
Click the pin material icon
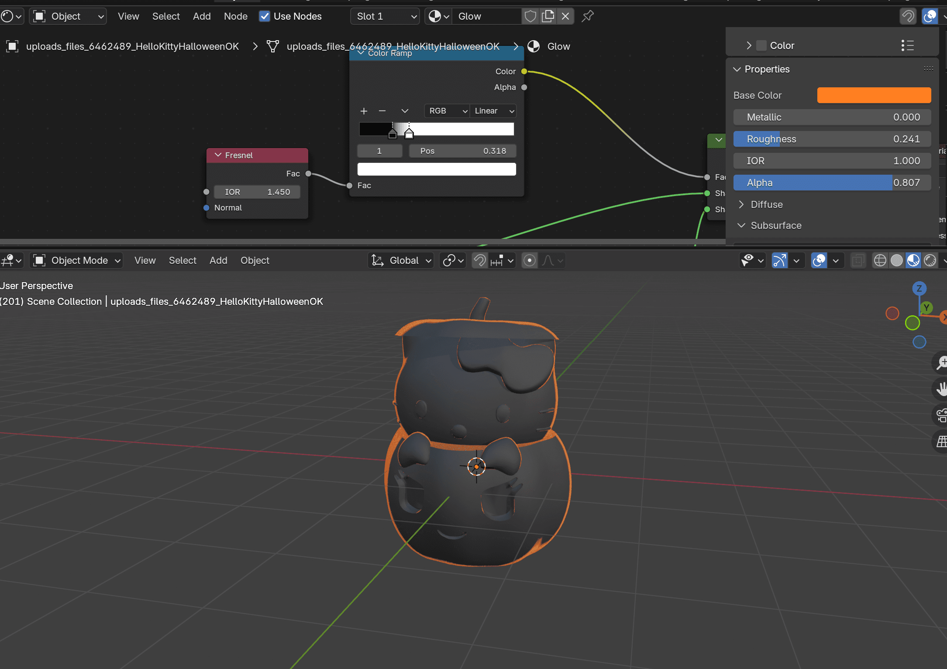[x=588, y=17]
